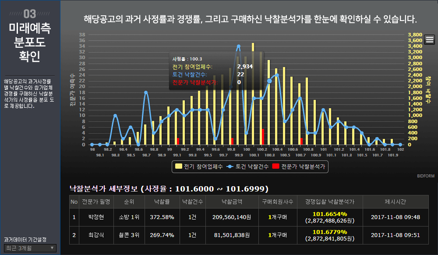Click the 미래예측 분포도 확인 sidebar title
The image size is (438, 255).
click(30, 42)
